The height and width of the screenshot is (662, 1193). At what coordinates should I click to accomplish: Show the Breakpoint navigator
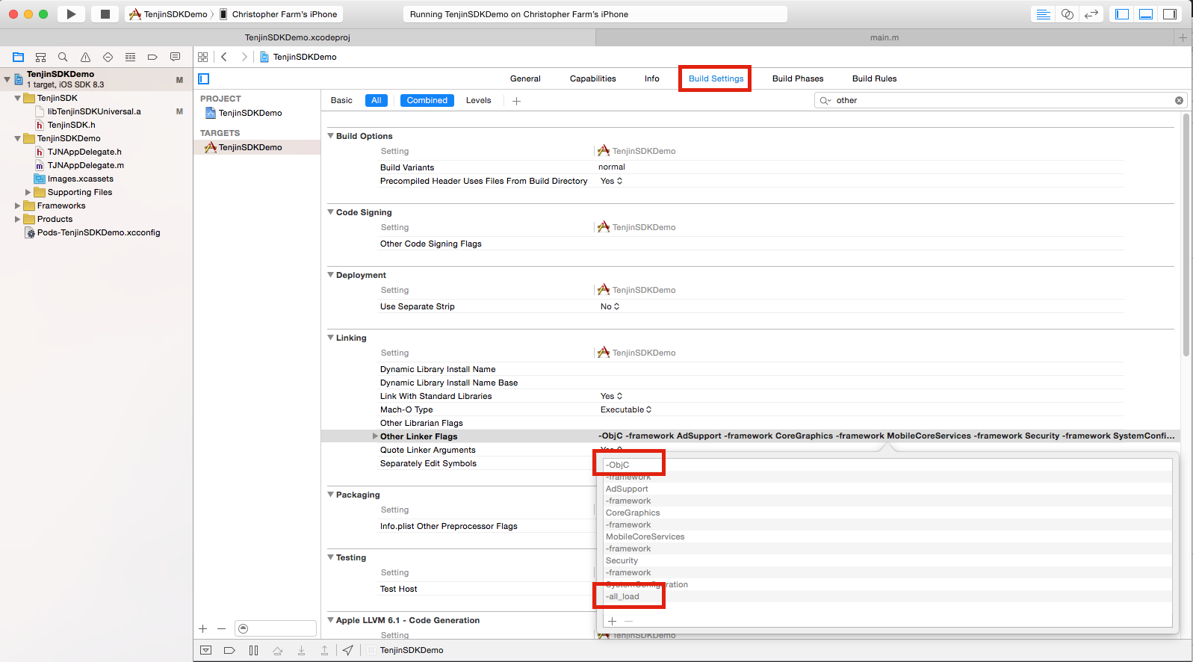[152, 57]
